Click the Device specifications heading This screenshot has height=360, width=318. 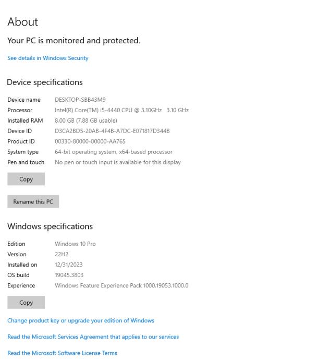point(45,82)
